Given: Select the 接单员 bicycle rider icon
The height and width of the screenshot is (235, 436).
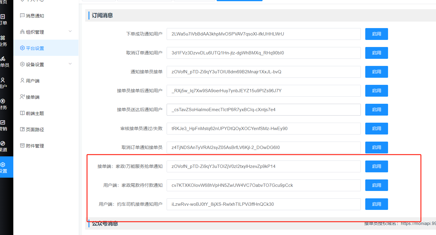Looking at the screenshot, I should [x=3, y=59].
